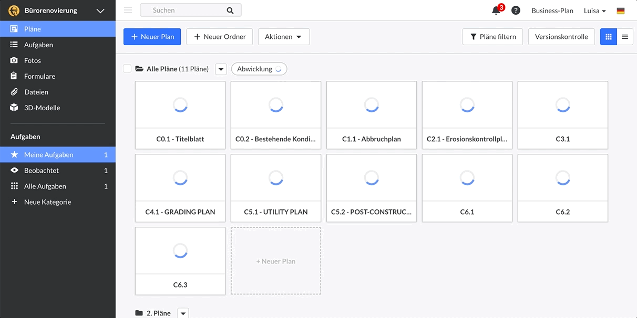Click the dashed + Neuer Plan placeholder
The image size is (637, 318).
point(276,261)
